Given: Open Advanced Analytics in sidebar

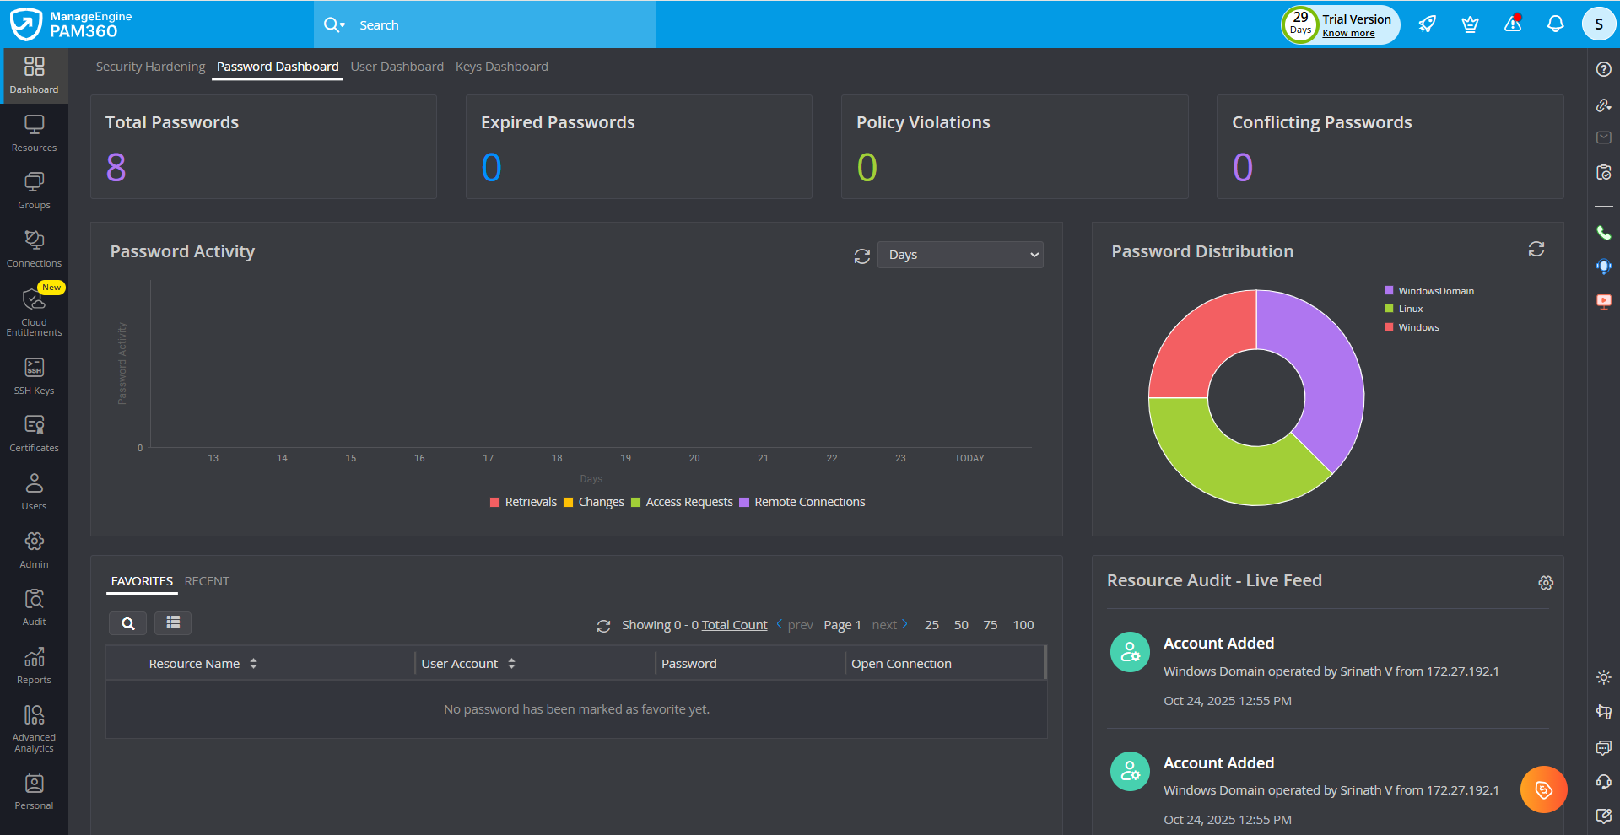Looking at the screenshot, I should tap(34, 728).
